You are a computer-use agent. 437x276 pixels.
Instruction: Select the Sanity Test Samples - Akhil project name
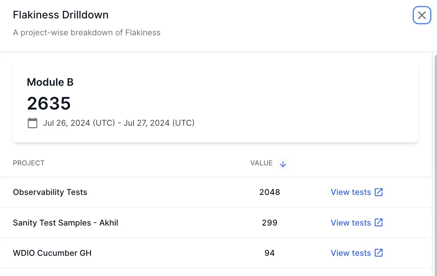pyautogui.click(x=65, y=223)
